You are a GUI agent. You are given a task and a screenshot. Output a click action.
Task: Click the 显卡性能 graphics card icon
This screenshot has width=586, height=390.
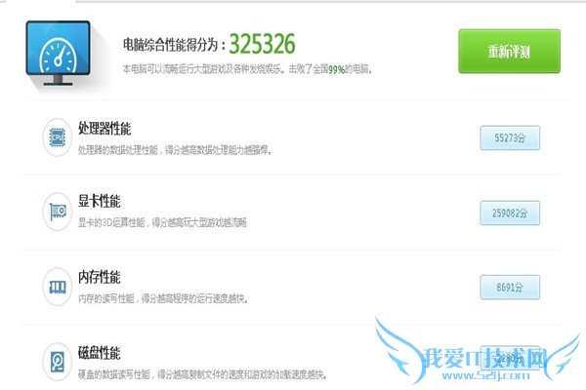point(58,212)
